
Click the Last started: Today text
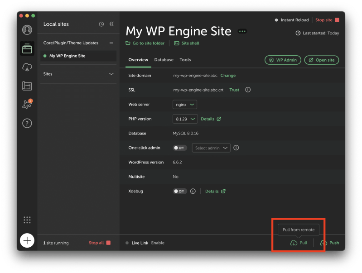[x=321, y=33]
